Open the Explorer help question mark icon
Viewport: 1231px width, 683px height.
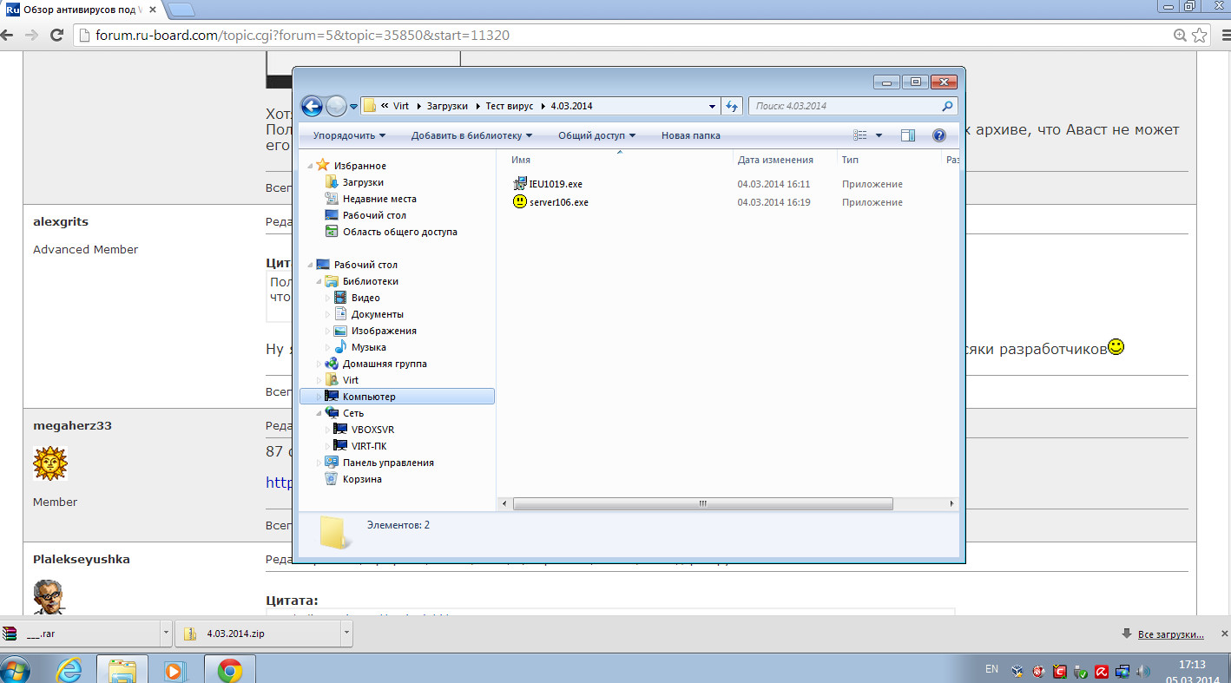pyautogui.click(x=938, y=135)
